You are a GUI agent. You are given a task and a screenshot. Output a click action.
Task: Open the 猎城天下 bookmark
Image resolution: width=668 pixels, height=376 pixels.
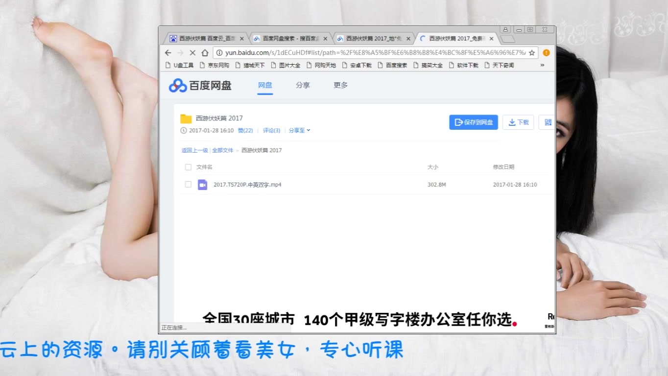tap(250, 65)
